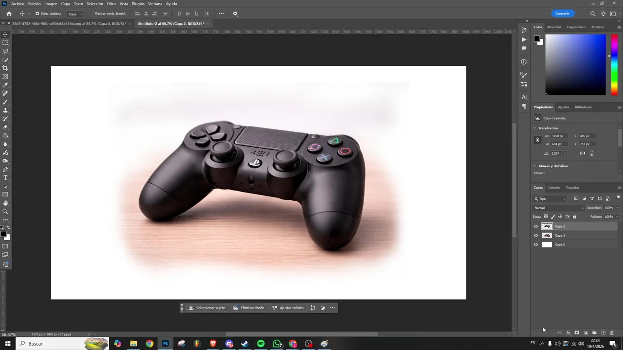Toggle Selec. autom. checkbox
623x350 pixels.
[x=37, y=14]
